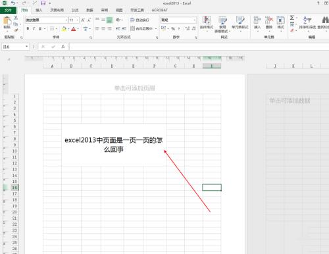Click the AutoSum sigma icon

(292, 18)
